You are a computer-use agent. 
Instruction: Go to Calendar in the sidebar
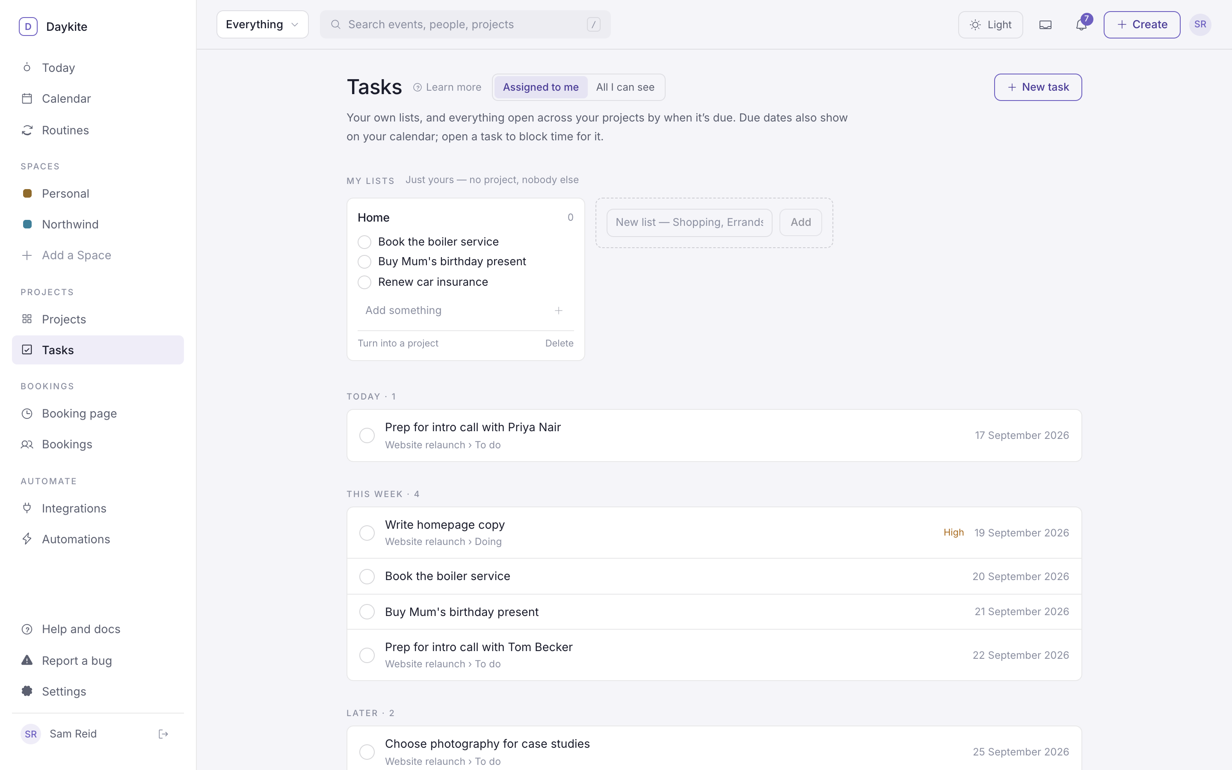[98, 99]
